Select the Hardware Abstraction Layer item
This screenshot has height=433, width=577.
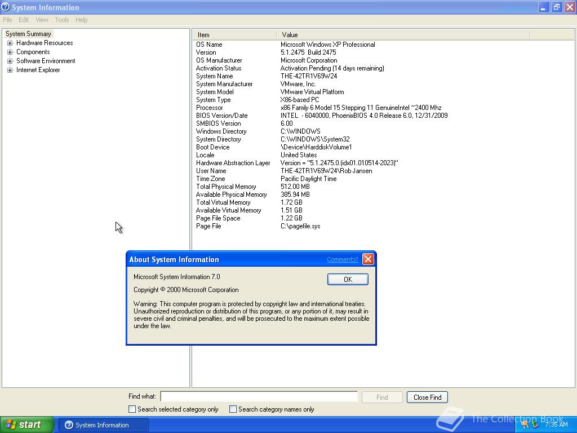(233, 163)
